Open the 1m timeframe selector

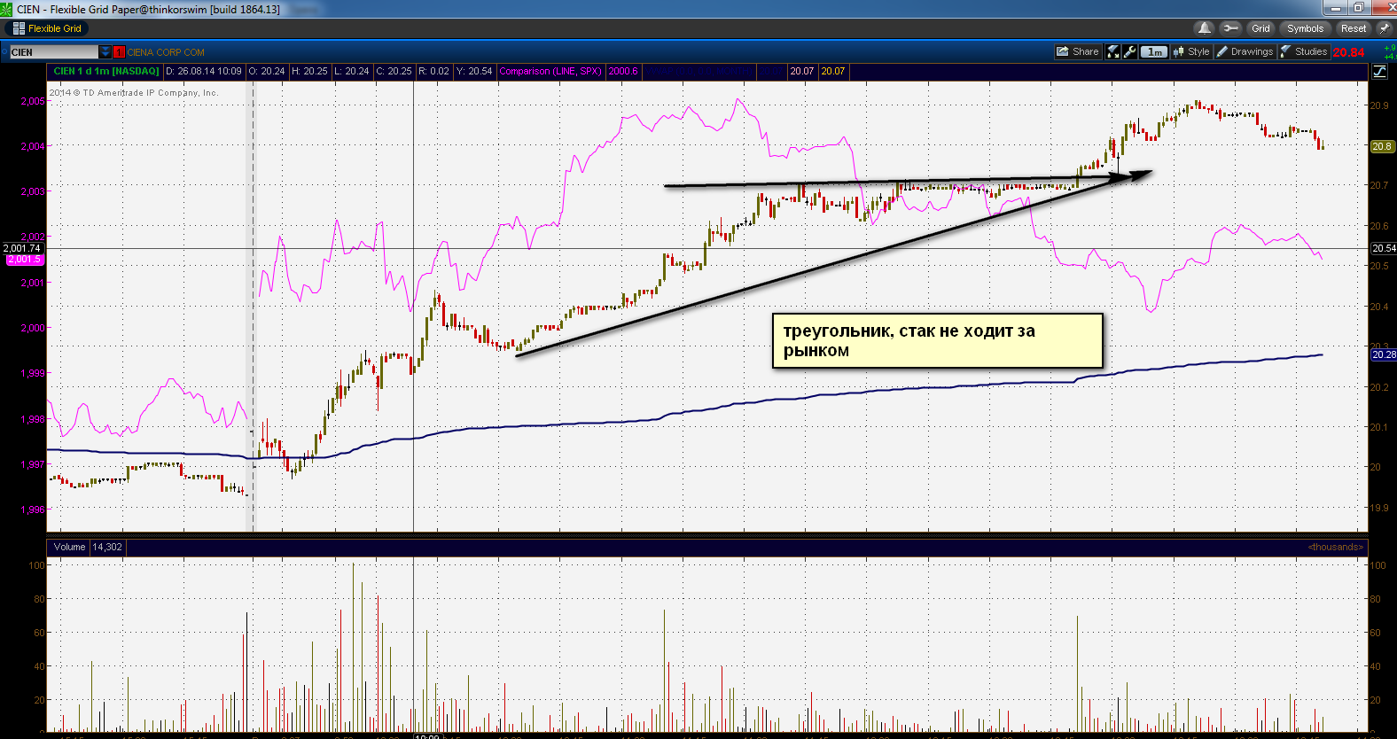click(1154, 51)
